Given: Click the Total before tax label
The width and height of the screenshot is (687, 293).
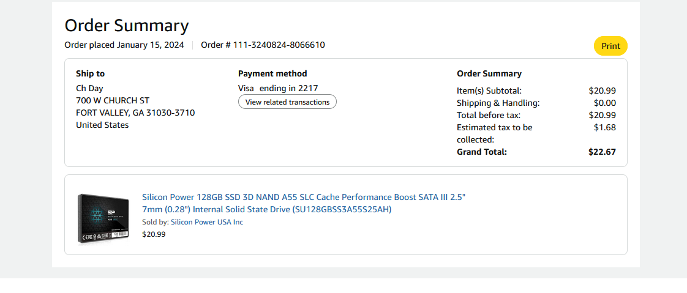Looking at the screenshot, I should pos(487,115).
